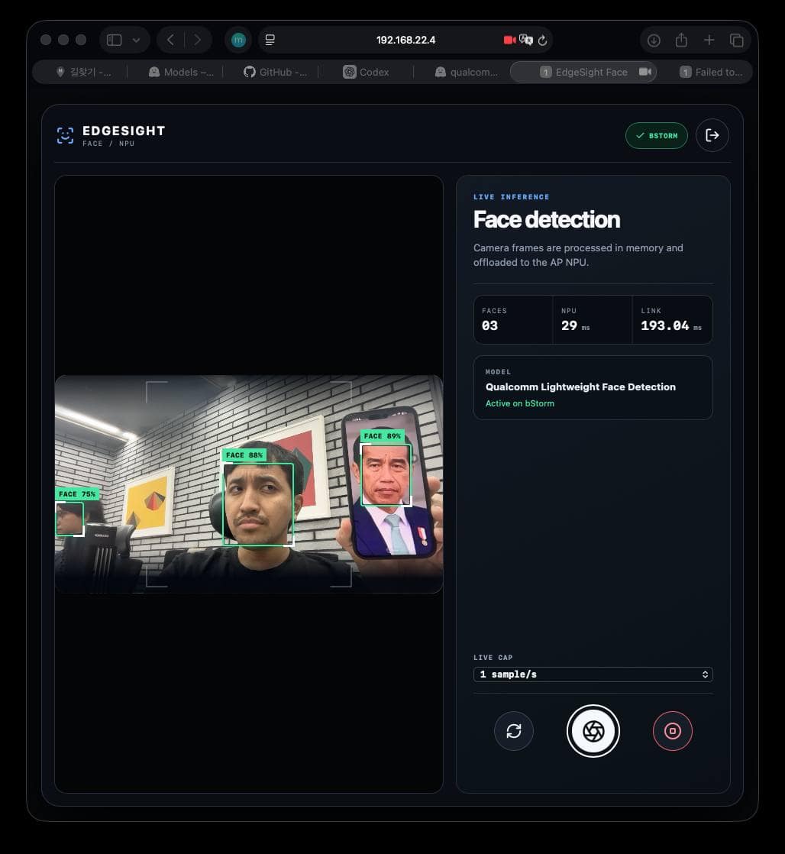Click the Face detection heading

click(x=547, y=219)
